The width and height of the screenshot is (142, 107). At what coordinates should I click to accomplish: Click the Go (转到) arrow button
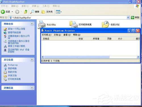pyautogui.click(x=132, y=17)
